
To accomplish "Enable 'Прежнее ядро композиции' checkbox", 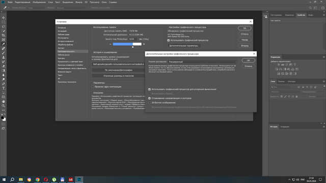I will point(93,87).
